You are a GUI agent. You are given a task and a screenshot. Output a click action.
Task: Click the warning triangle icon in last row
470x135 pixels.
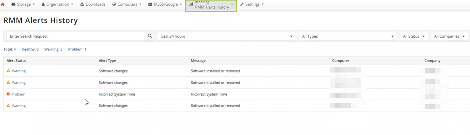click(x=8, y=105)
